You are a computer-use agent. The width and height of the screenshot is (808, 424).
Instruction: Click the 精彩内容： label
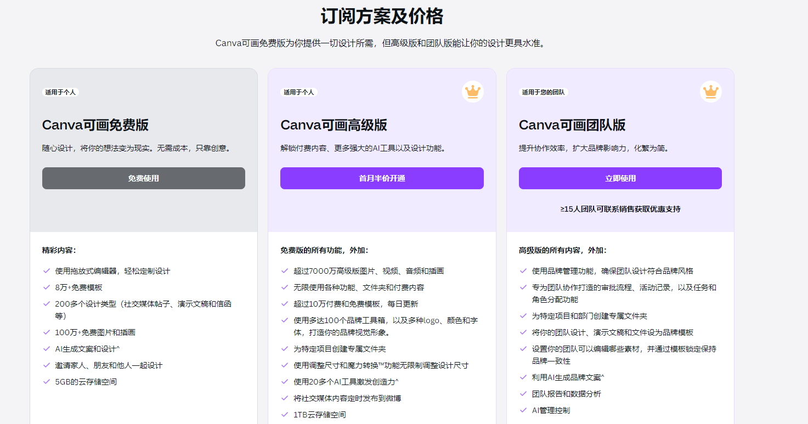coord(59,250)
